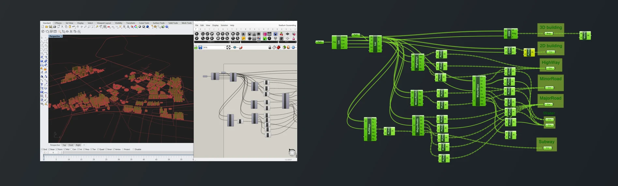Click the Open folder icon in Rhino toolbar
This screenshot has height=186, width=618.
tap(47, 27)
